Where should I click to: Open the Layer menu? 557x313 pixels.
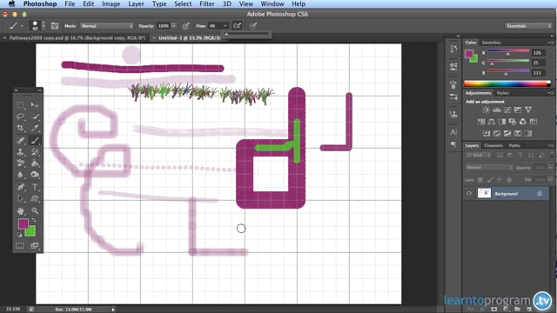pos(136,3)
